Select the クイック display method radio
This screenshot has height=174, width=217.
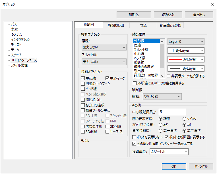click(x=184, y=119)
